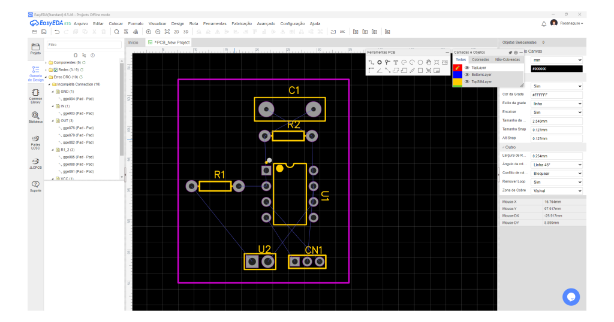Select the Track routing tool
The width and height of the screenshot is (614, 322).
pos(371,62)
